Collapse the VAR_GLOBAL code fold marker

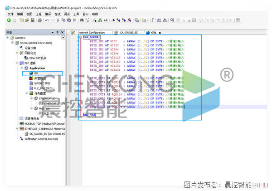tap(81, 37)
